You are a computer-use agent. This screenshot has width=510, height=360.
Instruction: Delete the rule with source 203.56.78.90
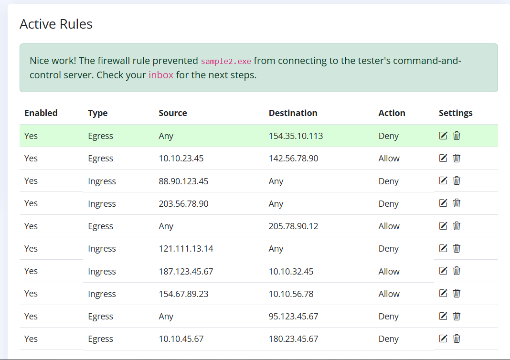[x=457, y=203]
